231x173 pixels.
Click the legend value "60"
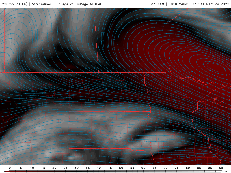coord(143,168)
